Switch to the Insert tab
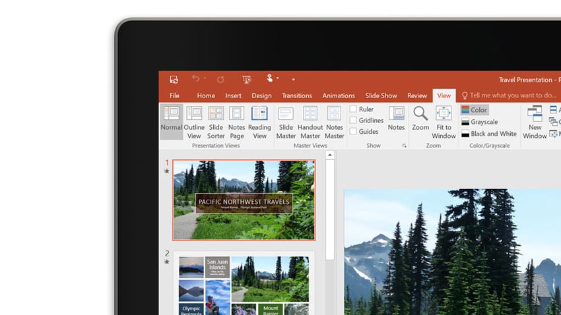561x315 pixels. (x=233, y=96)
